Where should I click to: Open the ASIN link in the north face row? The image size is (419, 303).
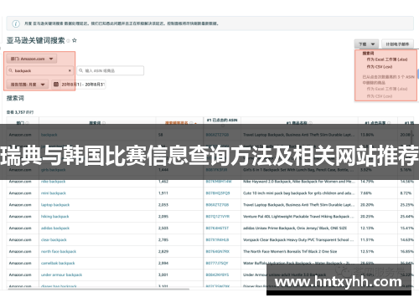218,252
